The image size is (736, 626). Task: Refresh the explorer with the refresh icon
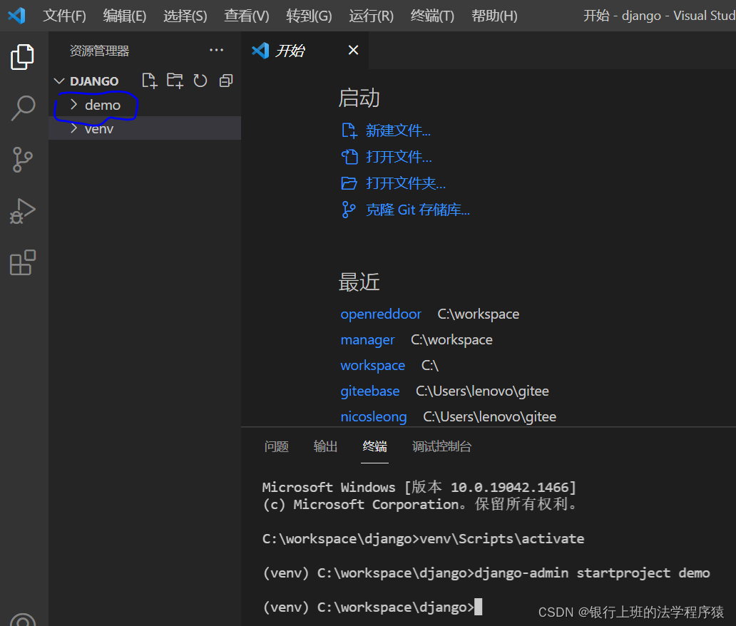click(x=200, y=81)
